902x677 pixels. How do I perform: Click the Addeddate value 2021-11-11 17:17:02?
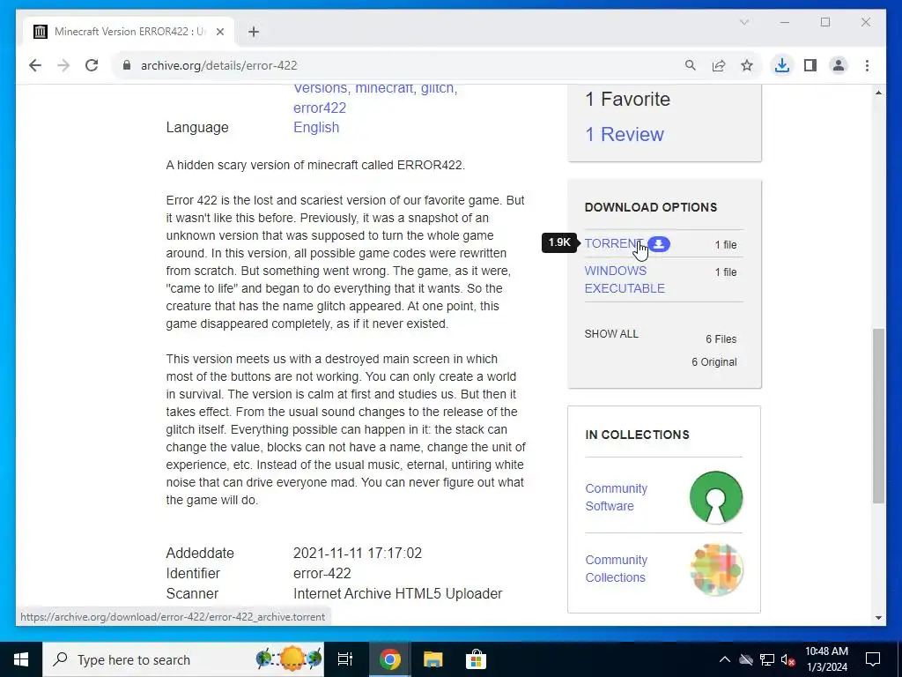click(358, 554)
